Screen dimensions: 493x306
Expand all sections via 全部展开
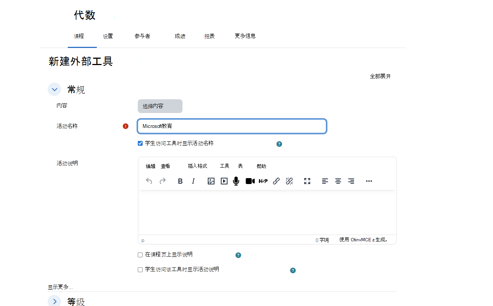(380, 76)
